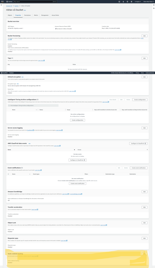Viewport: 155px width, 268px height.
Task: Open Learn more link under Bucket Key
Action: [72, 91]
